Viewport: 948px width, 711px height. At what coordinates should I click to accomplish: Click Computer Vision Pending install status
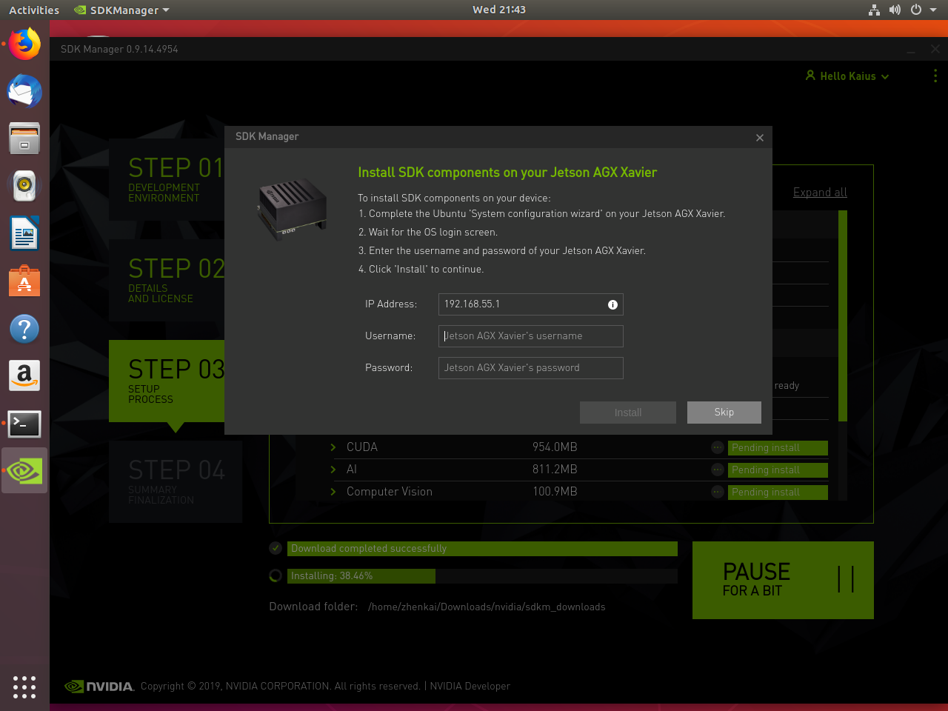[x=778, y=493]
